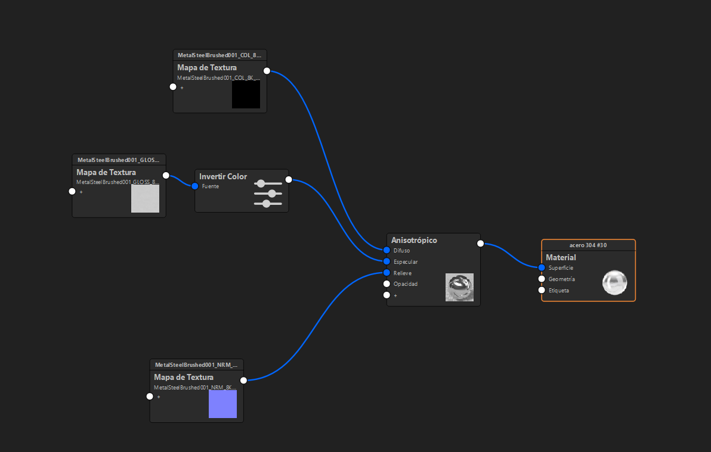Click the sphere preview in the Material node
Screen dimensions: 711x452
(x=614, y=282)
